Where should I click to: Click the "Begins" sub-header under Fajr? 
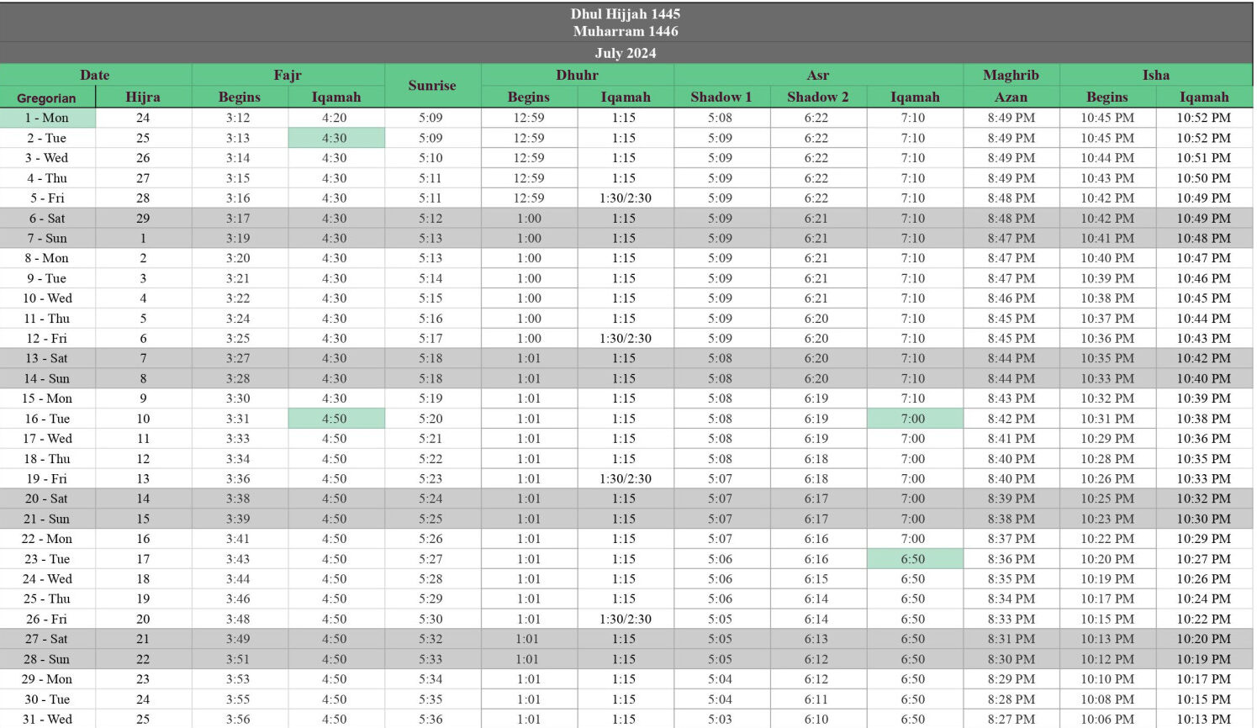coord(240,97)
